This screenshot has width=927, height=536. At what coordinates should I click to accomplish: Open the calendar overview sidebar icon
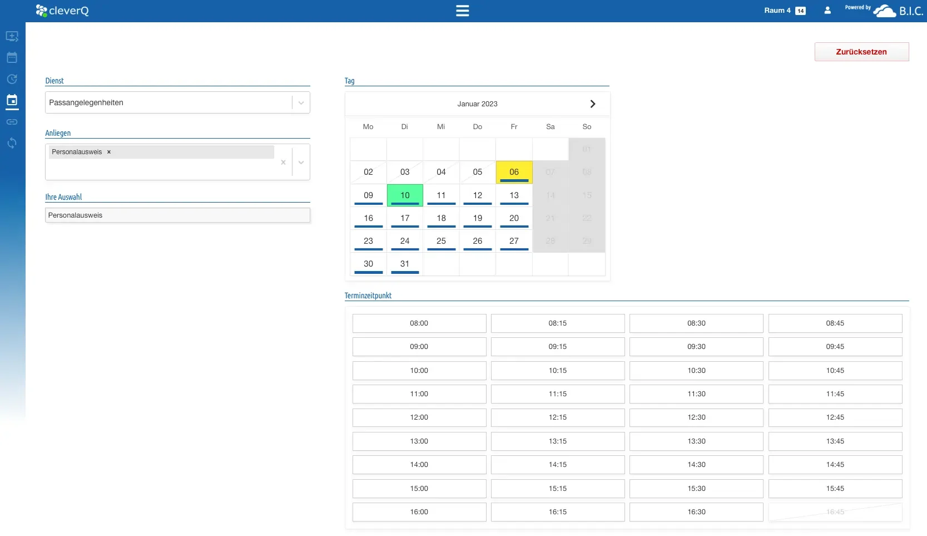[12, 58]
